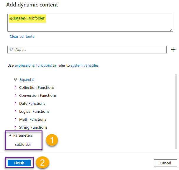Click the Clear contents link
This screenshot has width=179, height=170.
coord(22,37)
